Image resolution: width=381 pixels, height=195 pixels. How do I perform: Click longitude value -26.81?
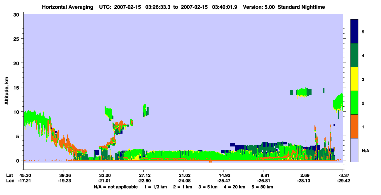pos(263,181)
